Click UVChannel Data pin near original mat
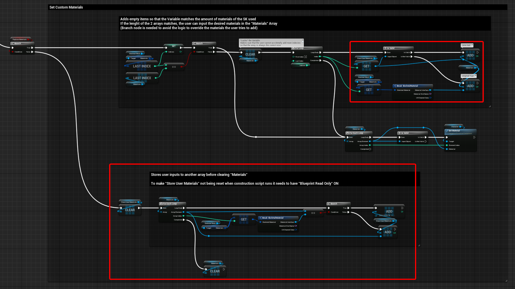The height and width of the screenshot is (289, 515). click(x=430, y=98)
